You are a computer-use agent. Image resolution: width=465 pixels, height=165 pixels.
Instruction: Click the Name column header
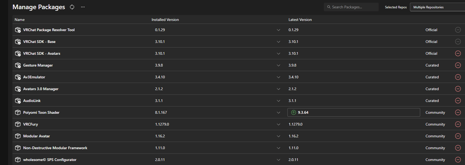(20, 20)
